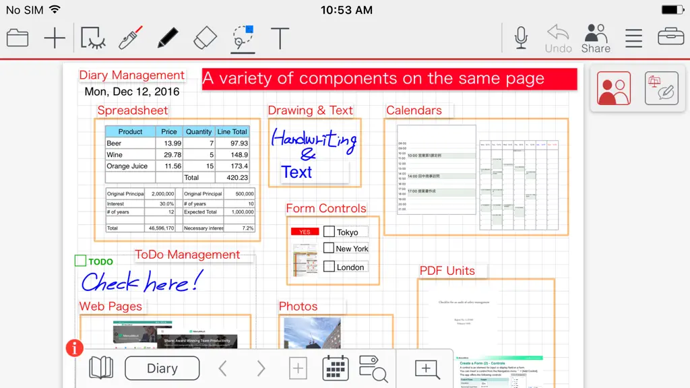Toggle the red YES form control
Screen dimensions: 690x388
point(305,232)
